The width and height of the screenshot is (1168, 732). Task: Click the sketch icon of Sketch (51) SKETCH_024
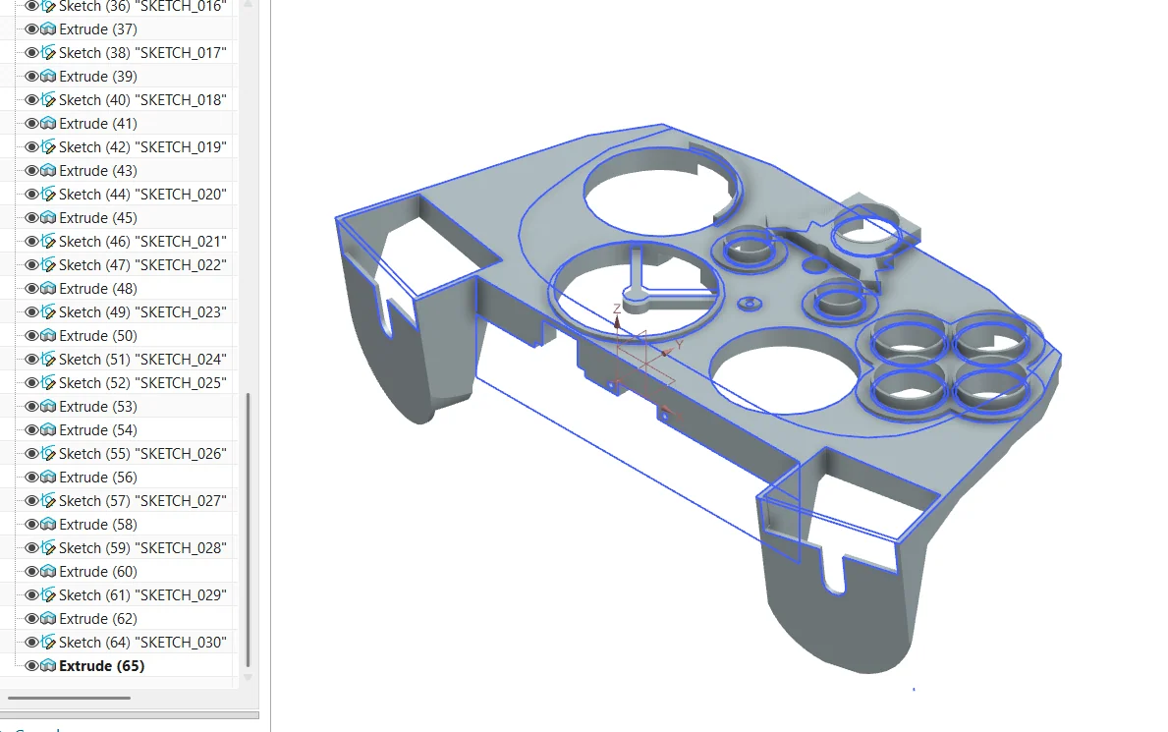[x=48, y=360]
